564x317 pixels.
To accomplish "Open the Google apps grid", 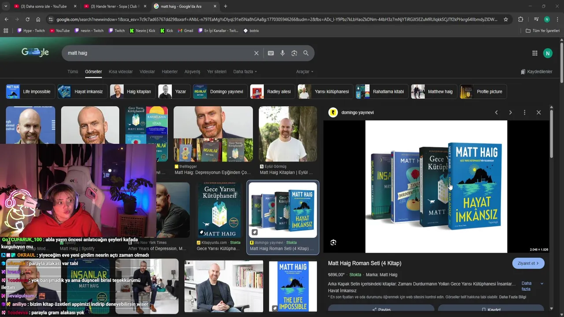I will point(535,53).
